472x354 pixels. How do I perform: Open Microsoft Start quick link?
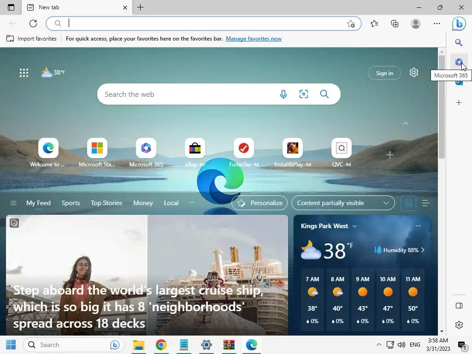[97, 153]
